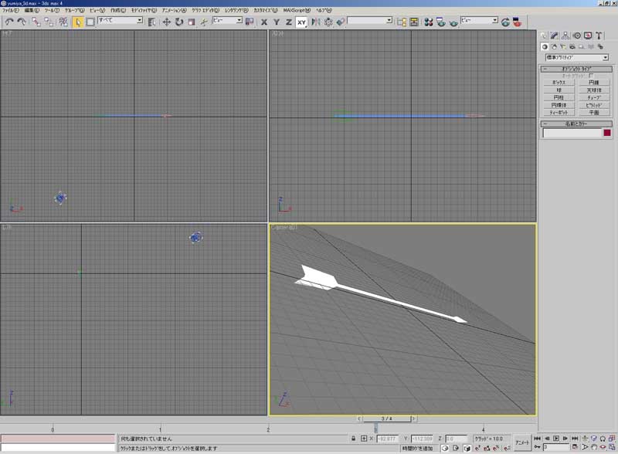The image size is (618, 454).
Task: Click the Undo arrow in the toolbar
Action: coord(9,22)
